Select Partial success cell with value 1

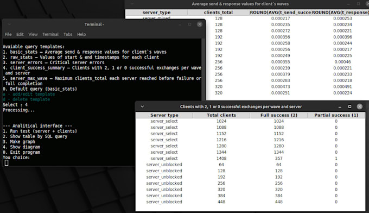[x=336, y=158]
